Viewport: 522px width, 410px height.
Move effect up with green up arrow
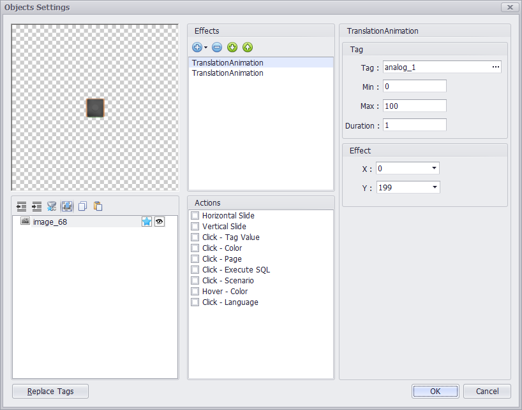[x=248, y=47]
